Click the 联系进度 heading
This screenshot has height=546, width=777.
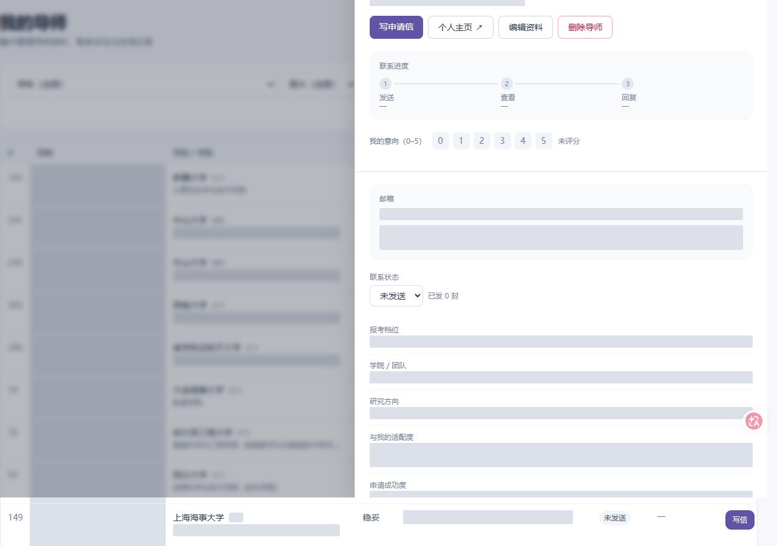394,66
